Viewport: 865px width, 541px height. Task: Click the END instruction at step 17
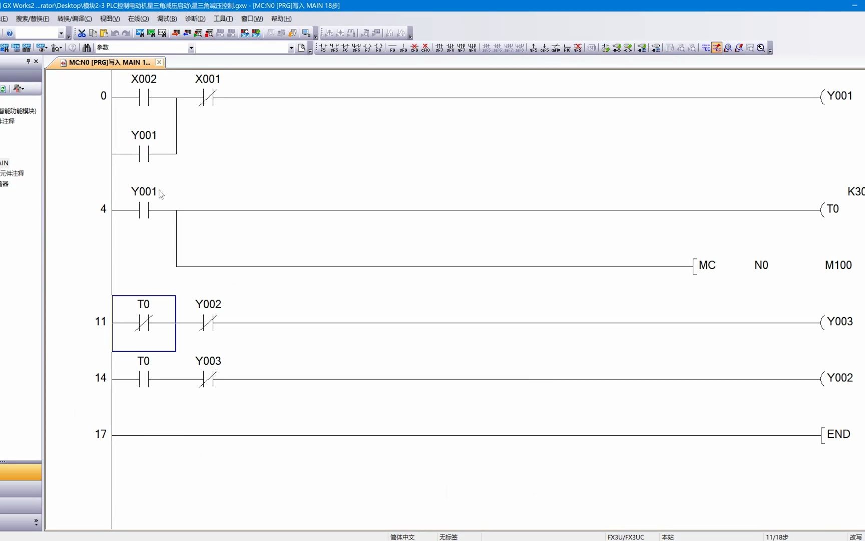(836, 434)
